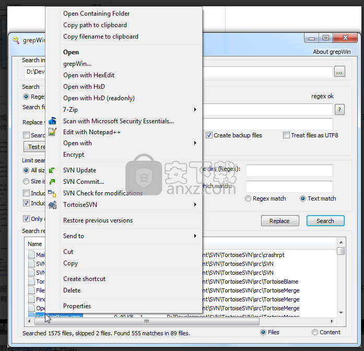Click the TortoiseSVN turtle icon
The height and width of the screenshot is (351, 364).
pos(52,205)
